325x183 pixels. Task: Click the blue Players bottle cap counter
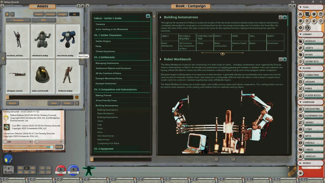(x=73, y=170)
